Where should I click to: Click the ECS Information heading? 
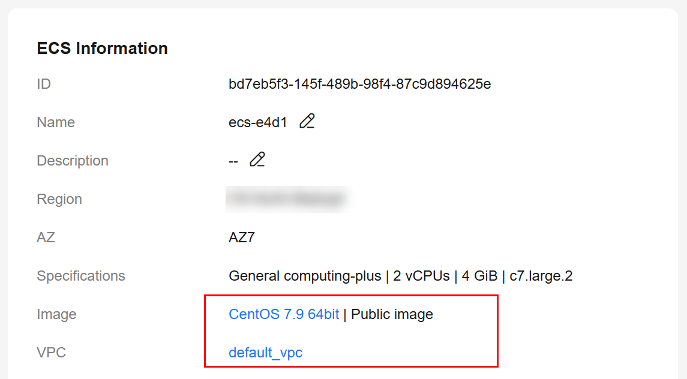pyautogui.click(x=103, y=49)
